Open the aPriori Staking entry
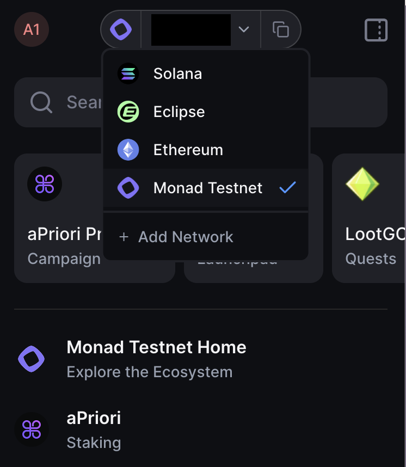This screenshot has height=467, width=406. 201,430
